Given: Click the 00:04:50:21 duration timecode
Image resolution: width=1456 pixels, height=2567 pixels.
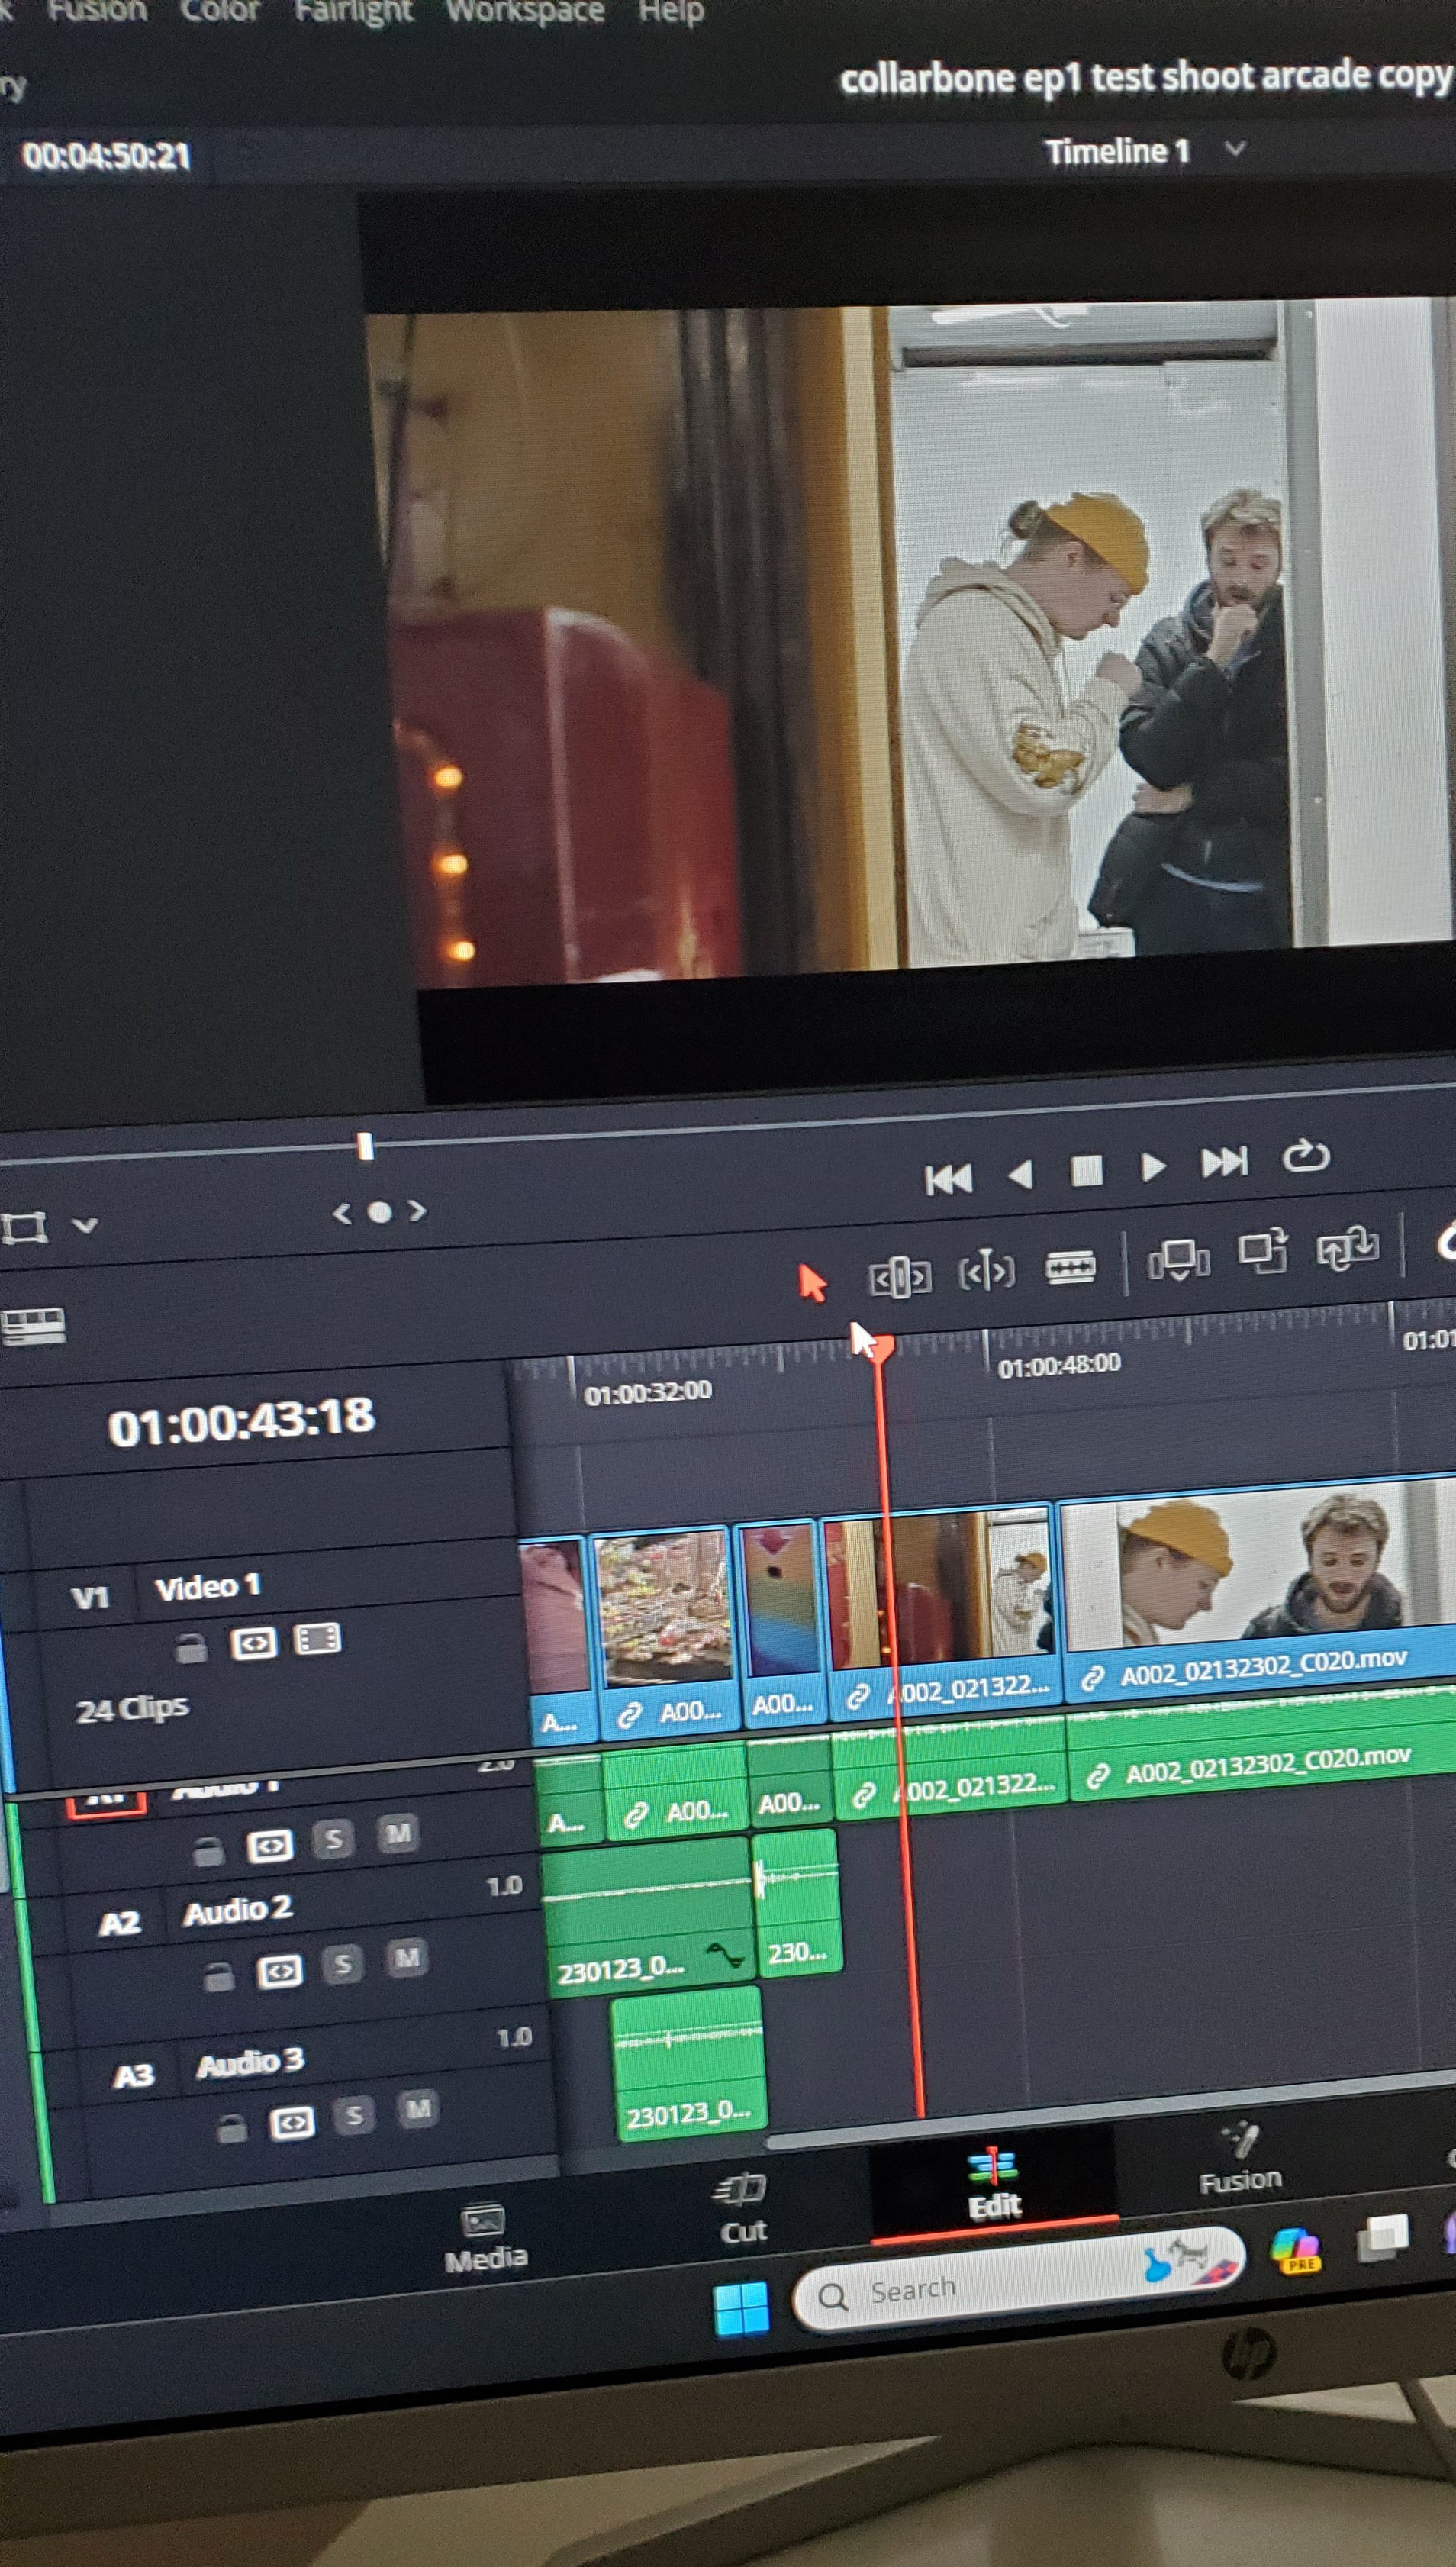Looking at the screenshot, I should [x=106, y=156].
